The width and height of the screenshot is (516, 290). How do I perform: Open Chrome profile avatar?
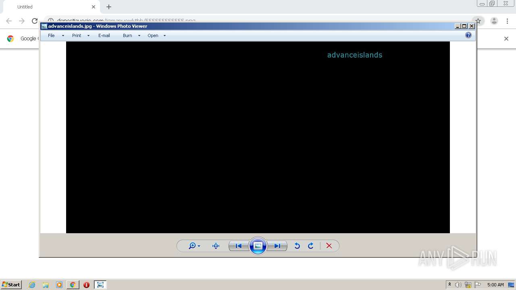494,21
